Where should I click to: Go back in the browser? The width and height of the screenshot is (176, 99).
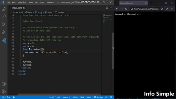click(117, 9)
